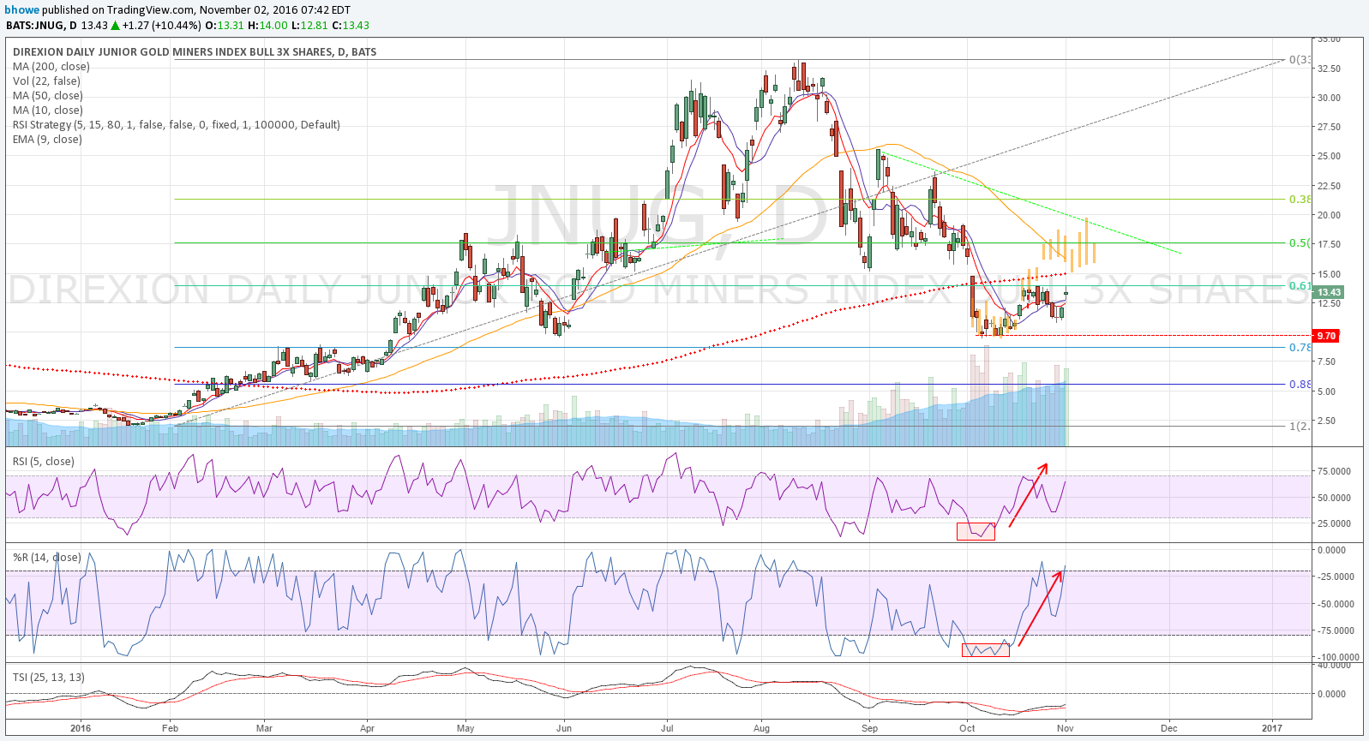Click the 25.0000 RSI axis label
1369x741 pixels.
point(1334,523)
